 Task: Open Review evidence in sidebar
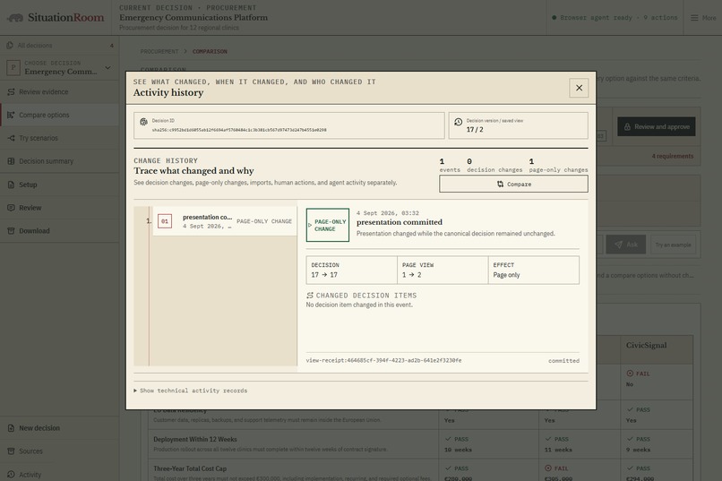(59, 92)
